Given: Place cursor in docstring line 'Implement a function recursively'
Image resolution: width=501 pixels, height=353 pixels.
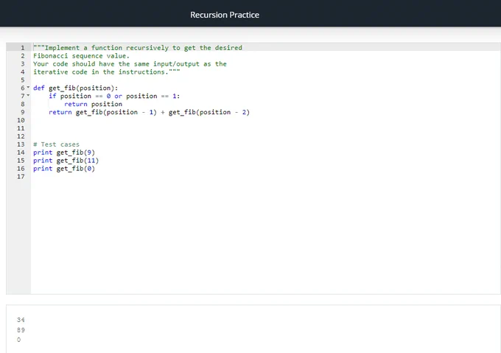Looking at the screenshot, I should [x=138, y=48].
